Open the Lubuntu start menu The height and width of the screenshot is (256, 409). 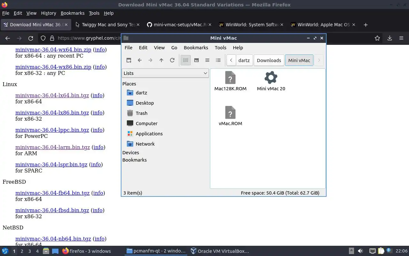tap(5, 251)
